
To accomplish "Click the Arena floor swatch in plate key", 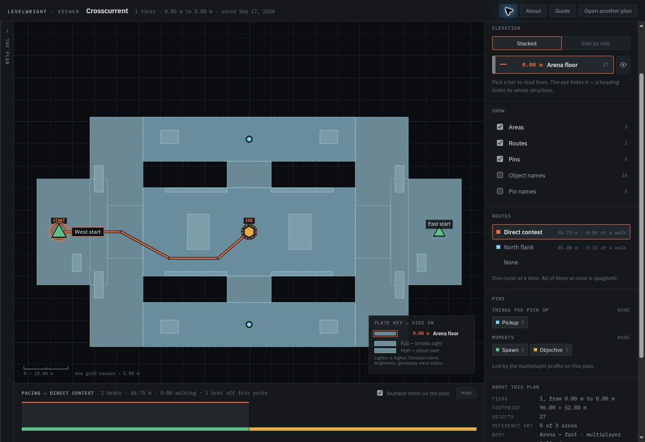I will [x=385, y=333].
